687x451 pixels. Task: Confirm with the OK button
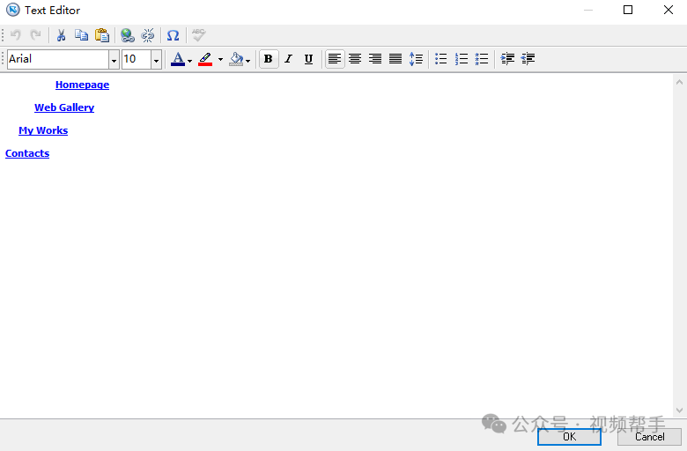(x=569, y=437)
